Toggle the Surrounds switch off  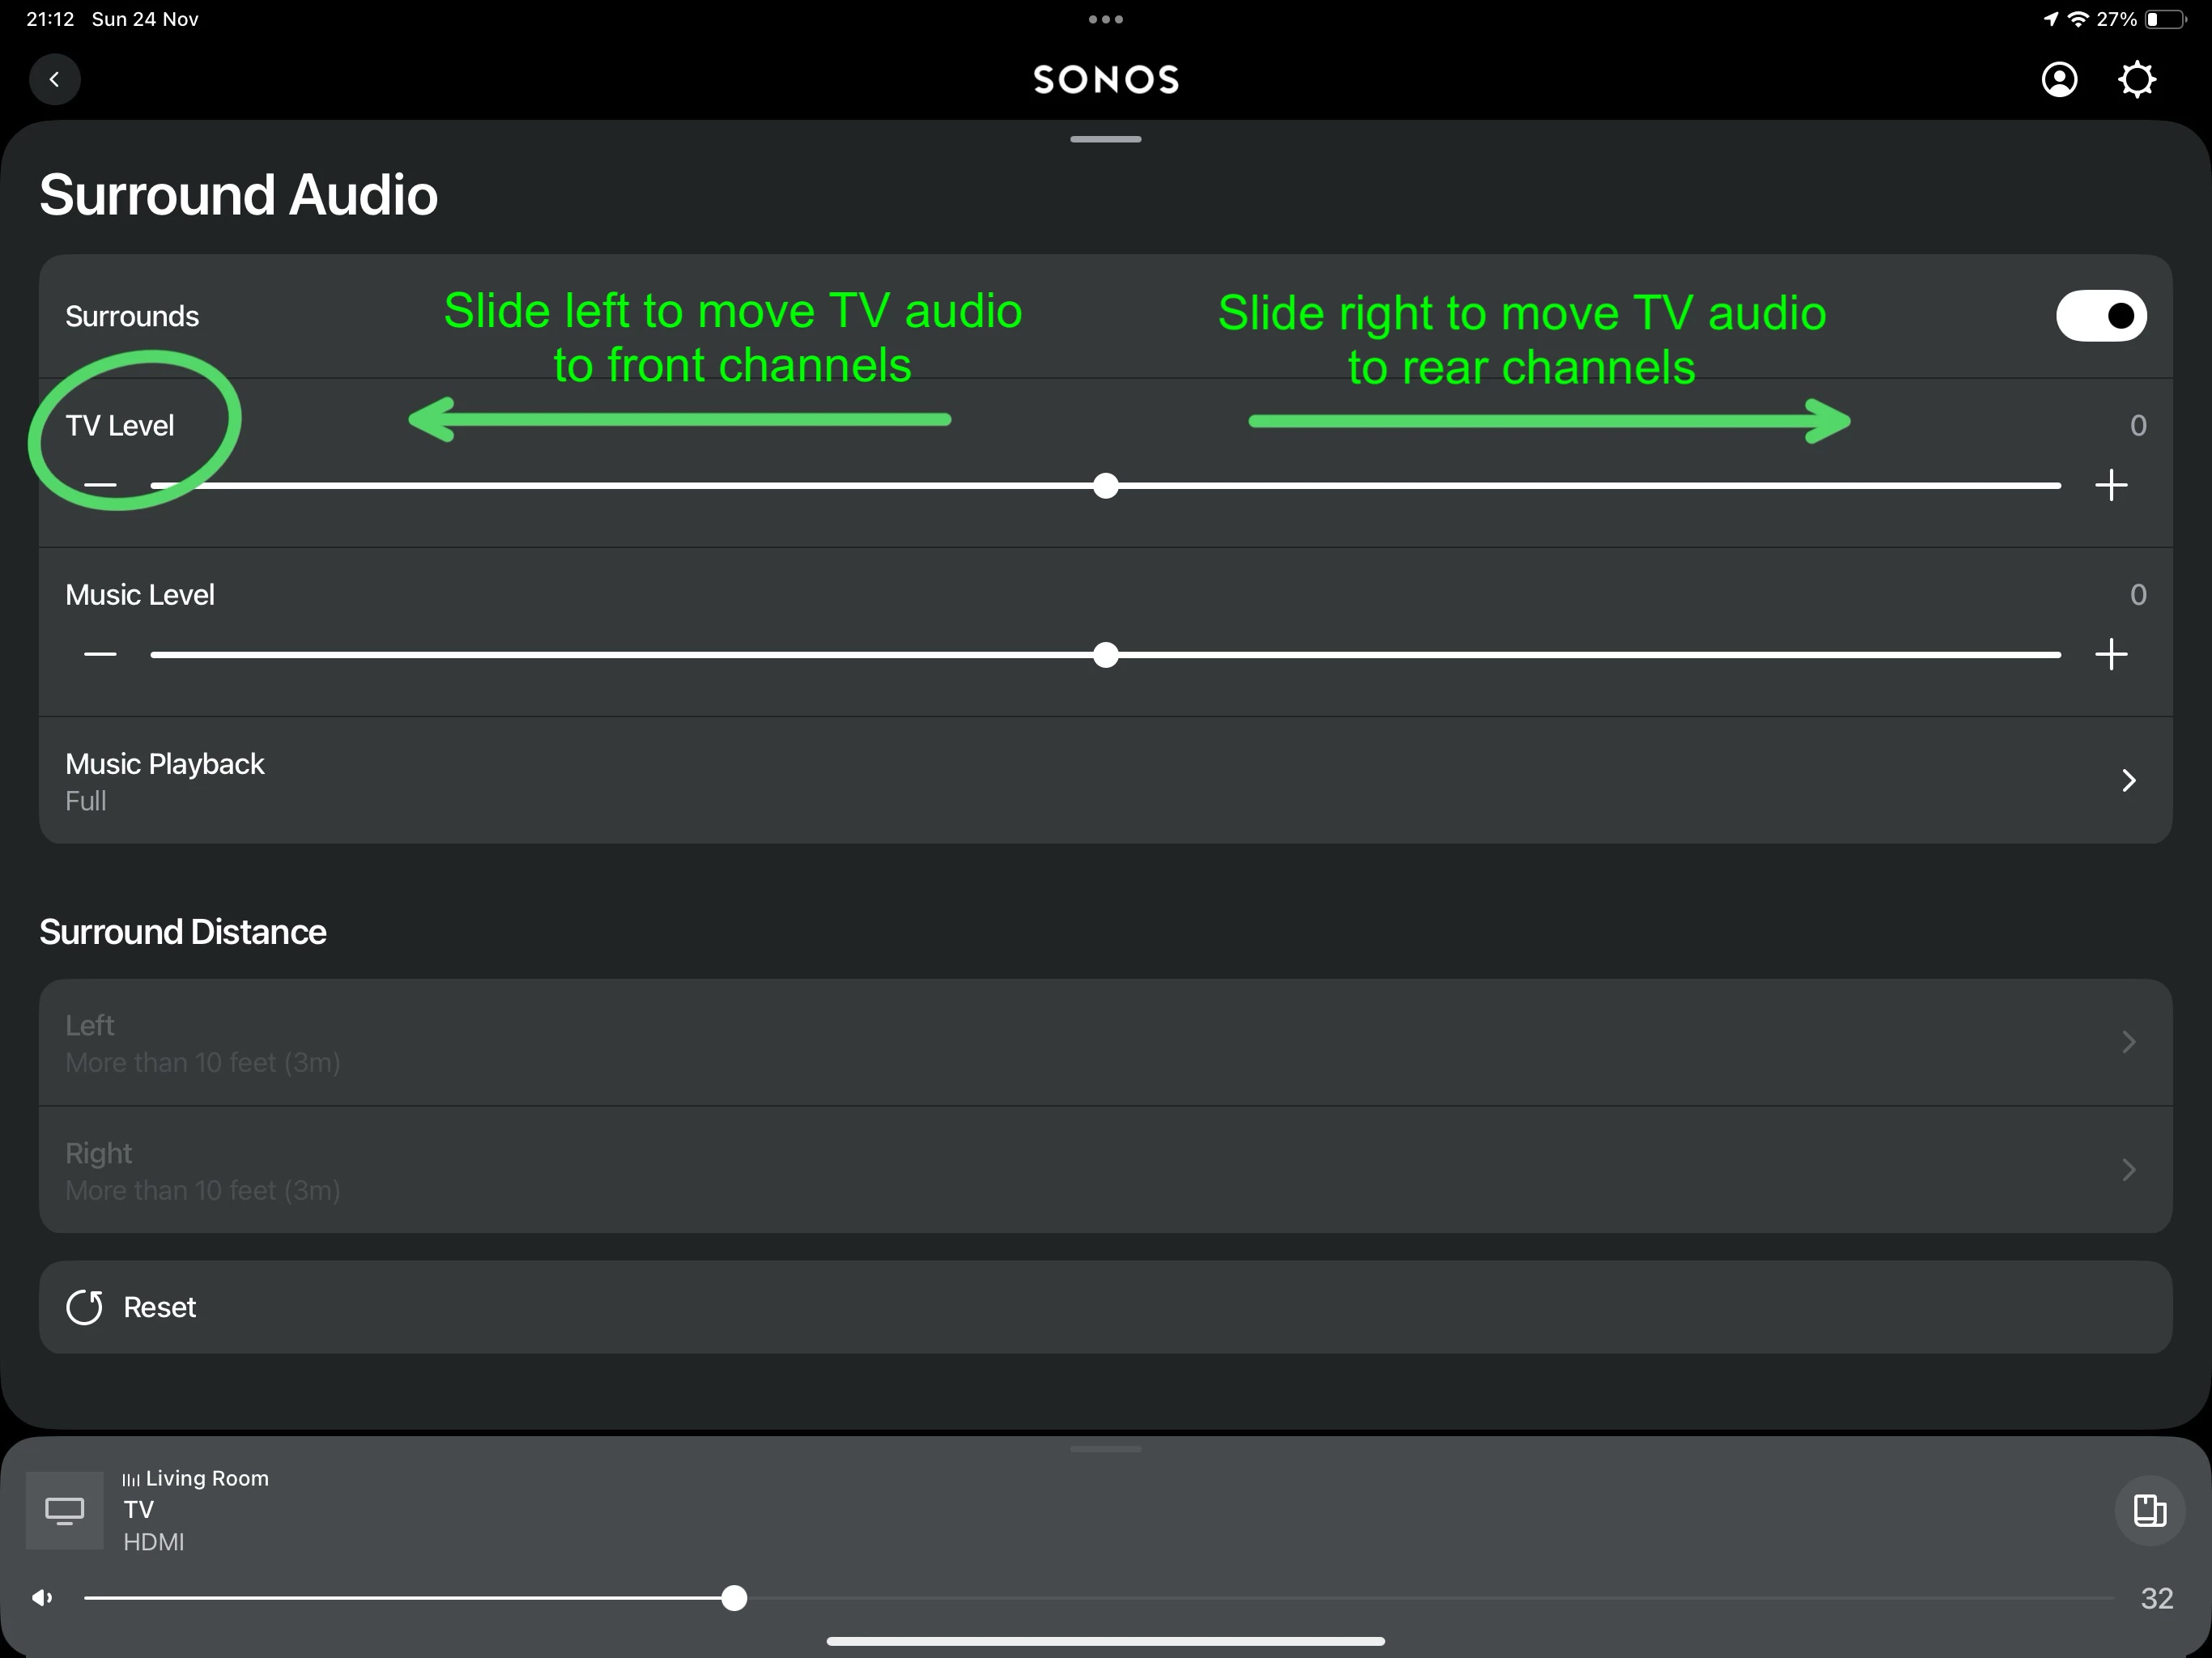2100,316
